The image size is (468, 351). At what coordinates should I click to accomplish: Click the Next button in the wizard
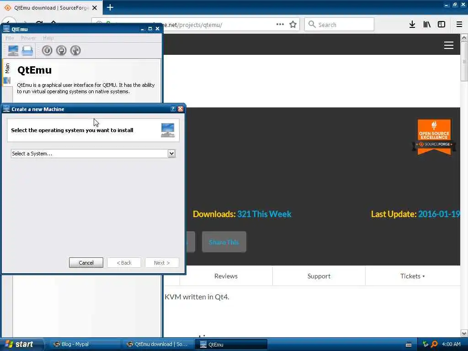click(x=162, y=263)
